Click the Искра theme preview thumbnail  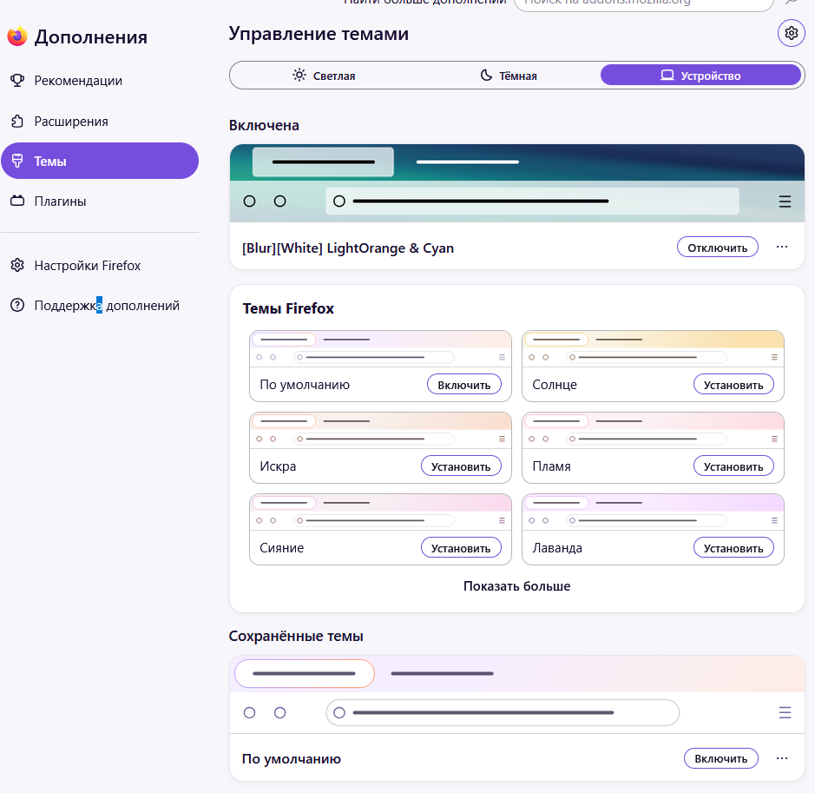[380, 431]
